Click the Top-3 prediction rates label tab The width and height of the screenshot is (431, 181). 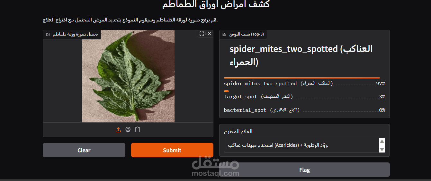pyautogui.click(x=243, y=34)
